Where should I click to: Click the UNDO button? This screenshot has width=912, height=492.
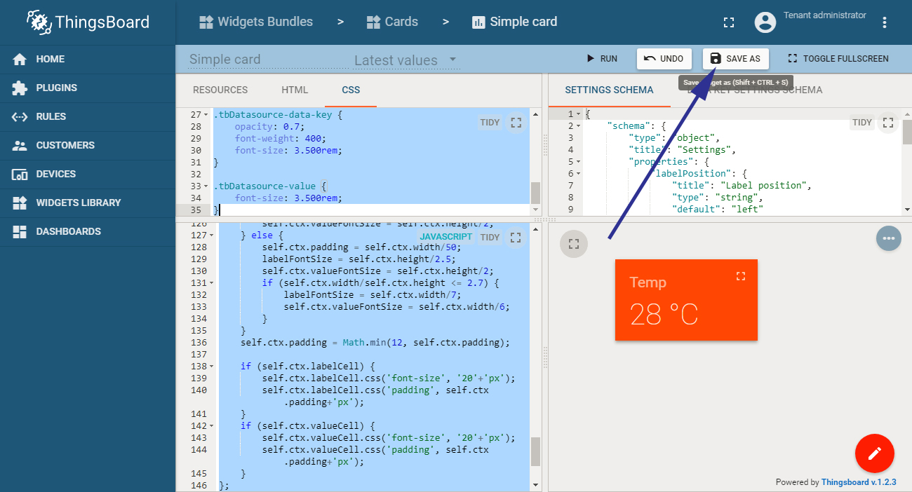[664, 59]
